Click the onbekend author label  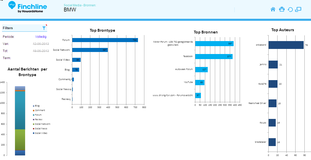pos(261,45)
